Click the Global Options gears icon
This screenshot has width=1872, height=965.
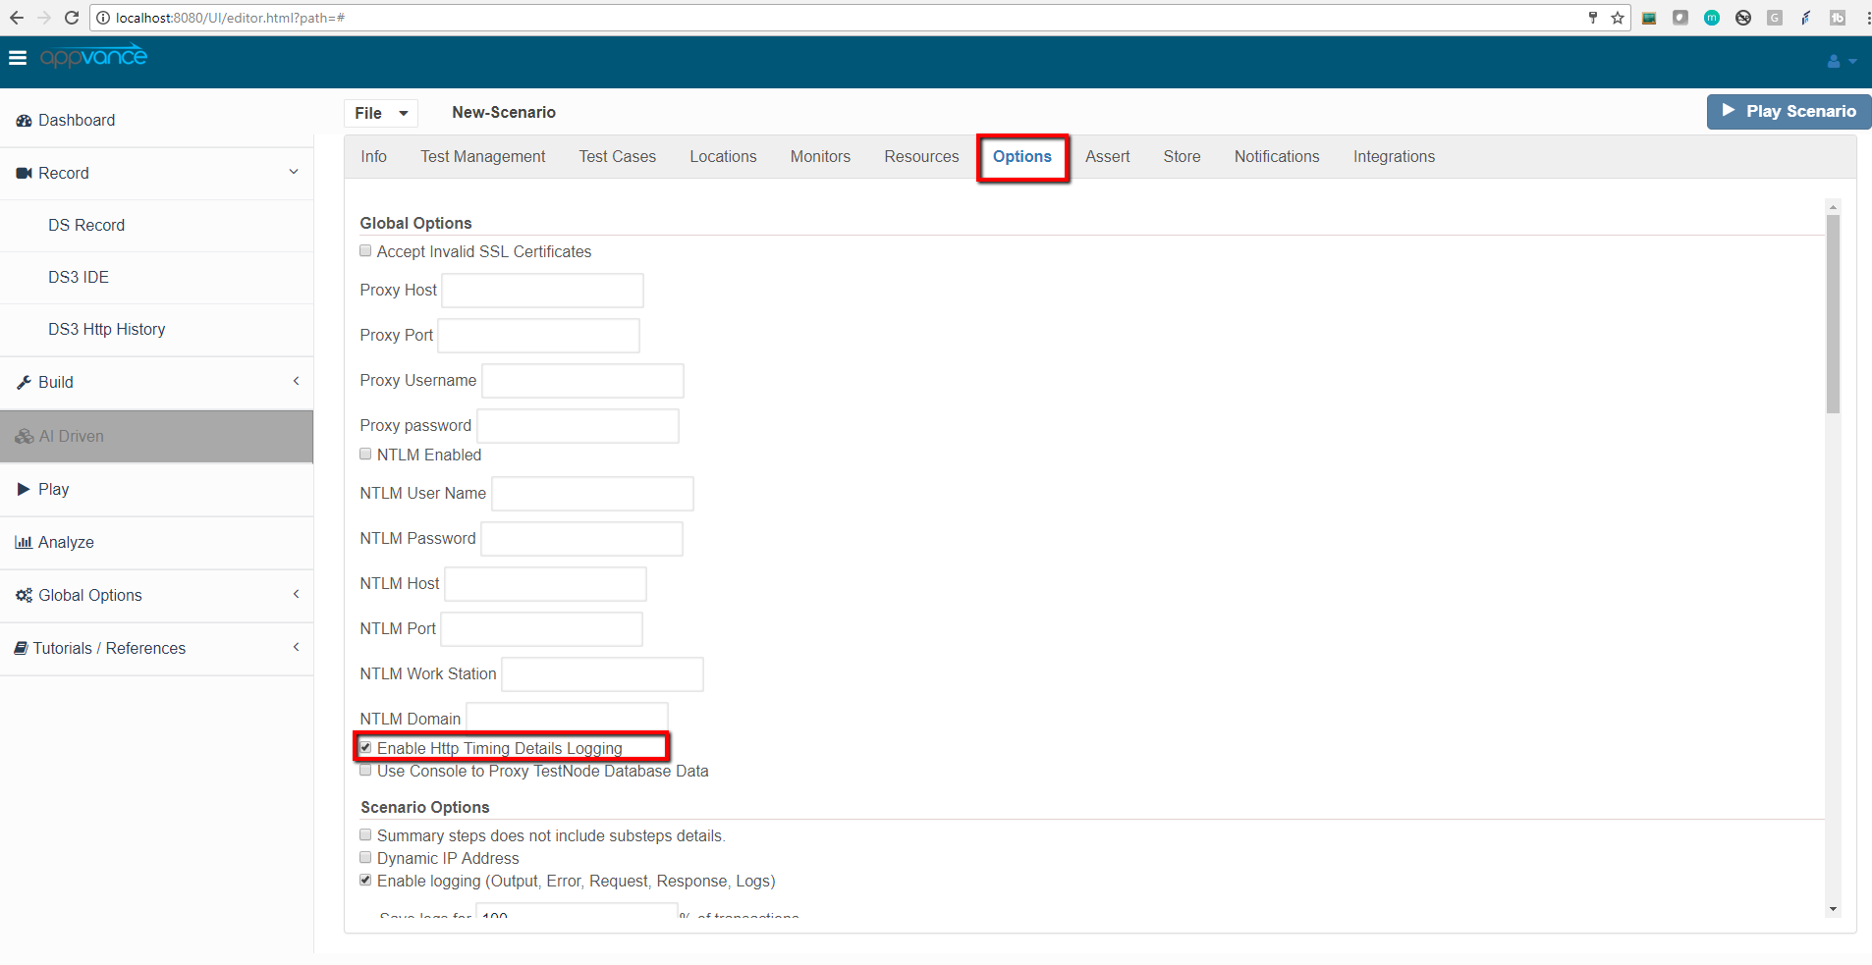(x=24, y=596)
